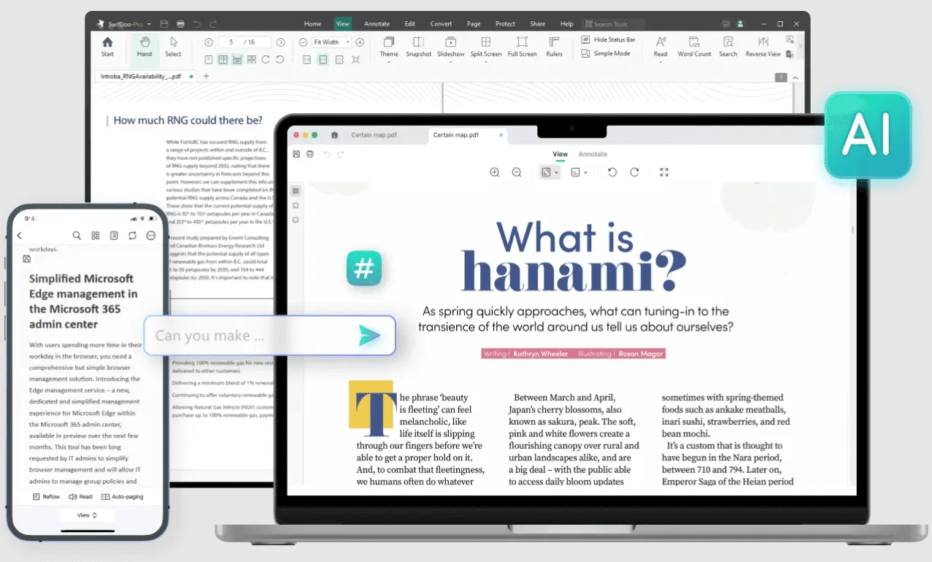Viewport: 932px width, 562px height.
Task: Rotate page counterclockwise in laptop toolbar
Action: pyautogui.click(x=612, y=172)
